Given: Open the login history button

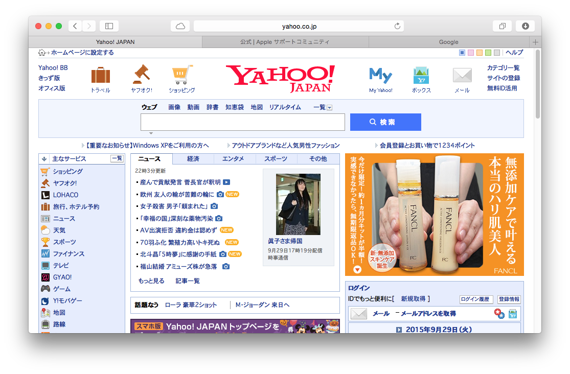Looking at the screenshot, I should pos(476,299).
